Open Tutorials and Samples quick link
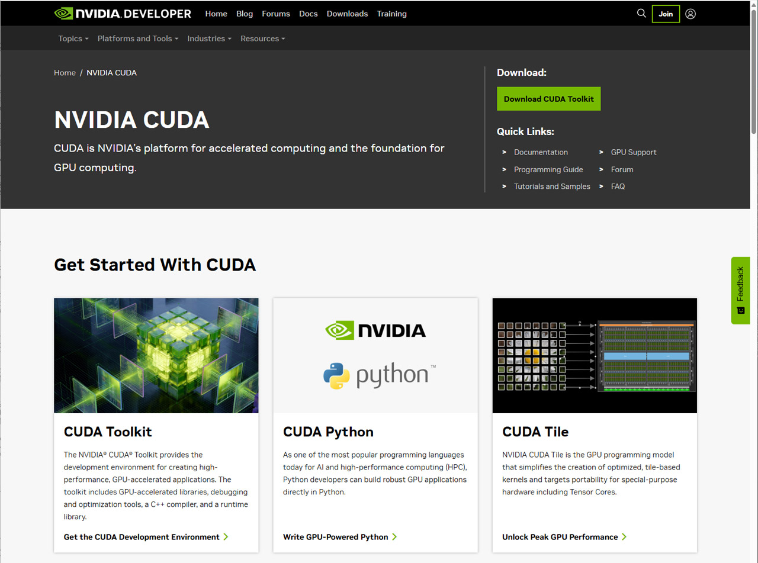 pos(552,186)
